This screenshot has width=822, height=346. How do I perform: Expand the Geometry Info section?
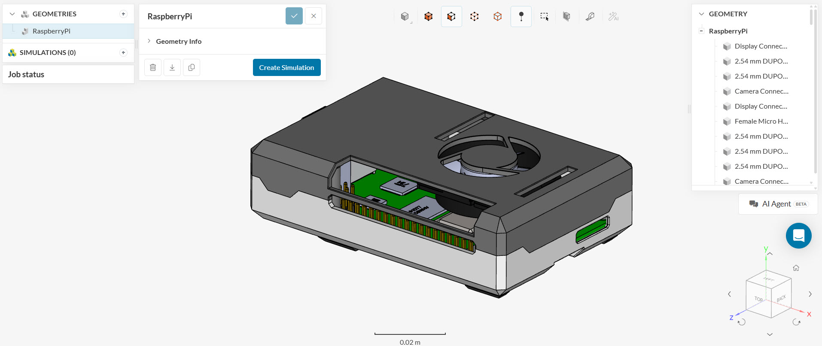tap(179, 41)
